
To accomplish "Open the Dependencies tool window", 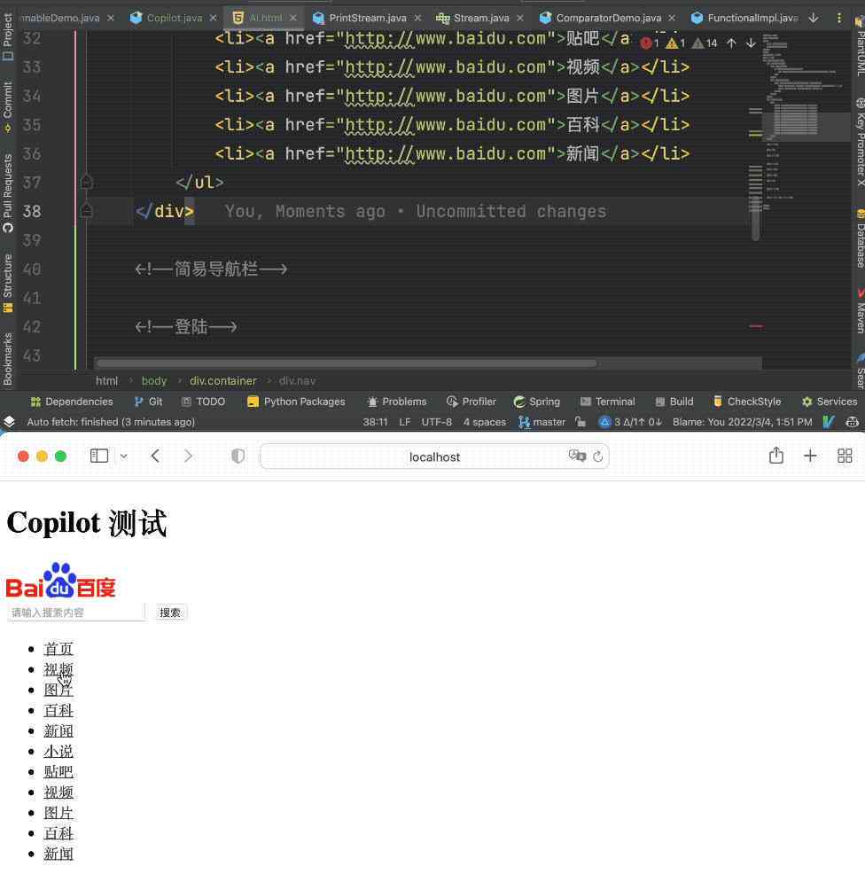I will tap(72, 402).
